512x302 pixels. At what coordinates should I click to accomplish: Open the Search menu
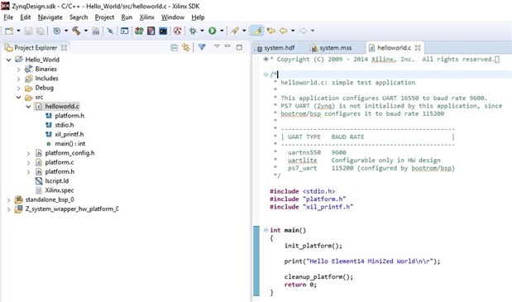pos(79,17)
